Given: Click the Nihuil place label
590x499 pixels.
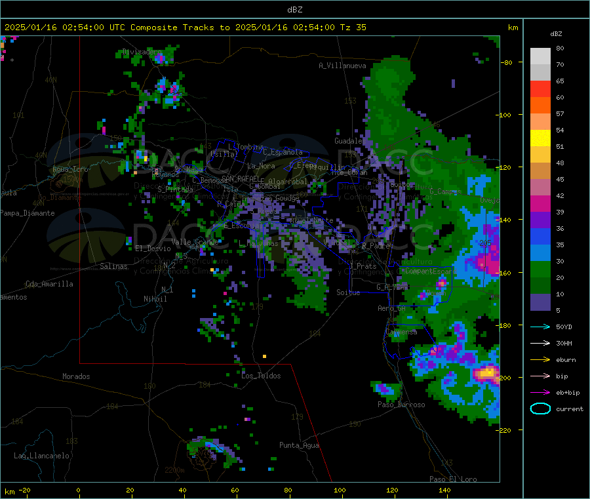Looking at the screenshot, I should (x=155, y=299).
